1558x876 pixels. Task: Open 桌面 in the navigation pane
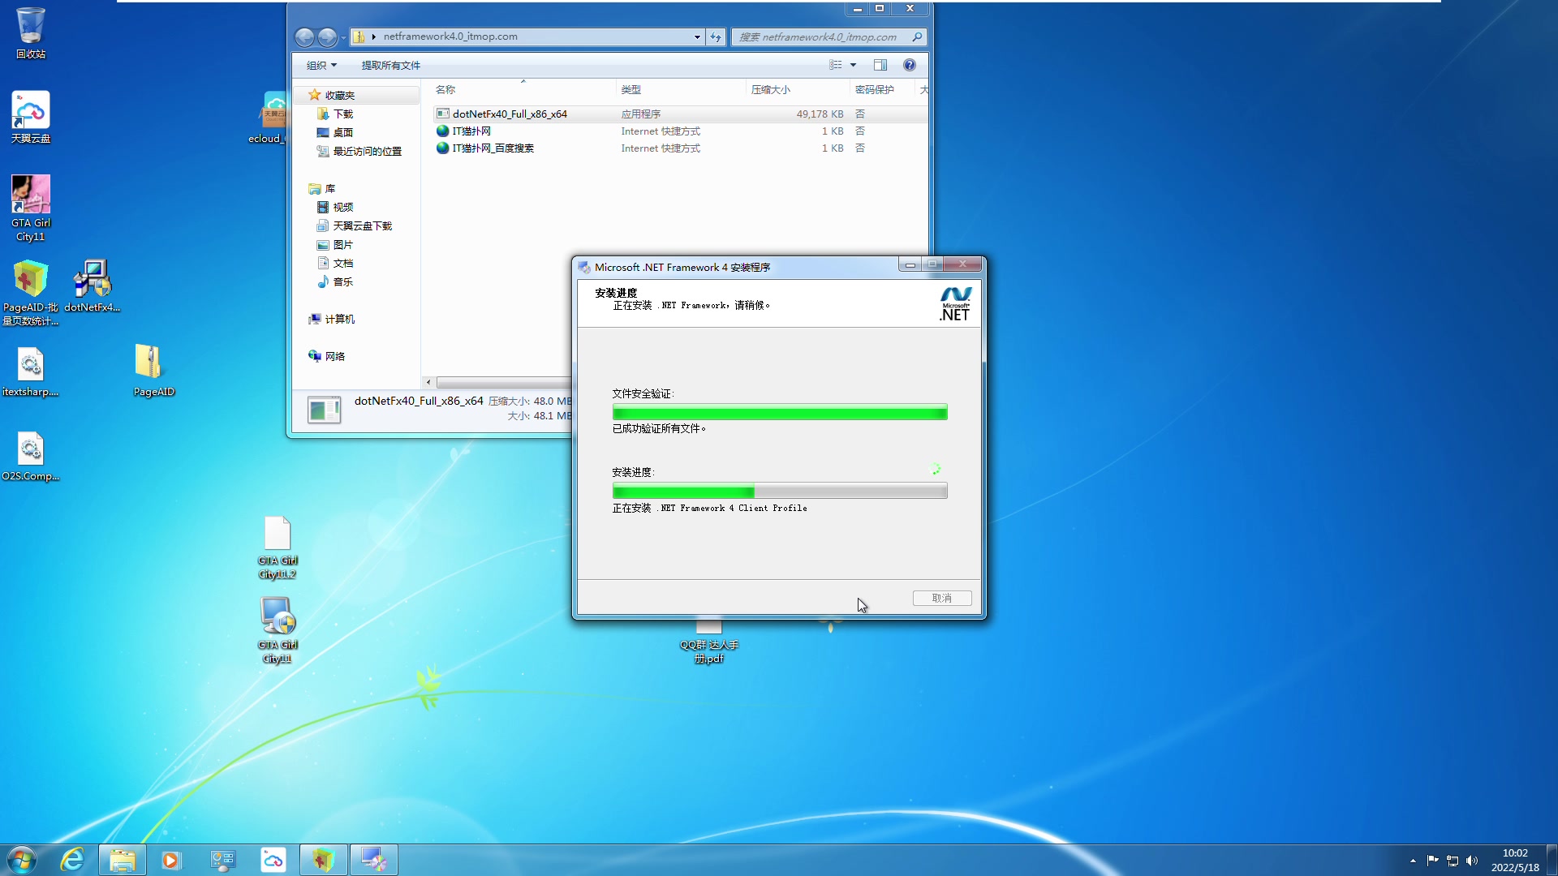coord(342,132)
